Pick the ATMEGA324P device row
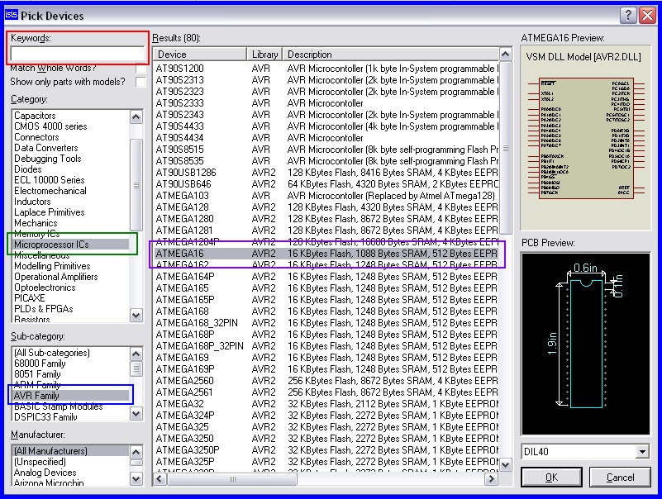This screenshot has width=662, height=499. pos(326,416)
